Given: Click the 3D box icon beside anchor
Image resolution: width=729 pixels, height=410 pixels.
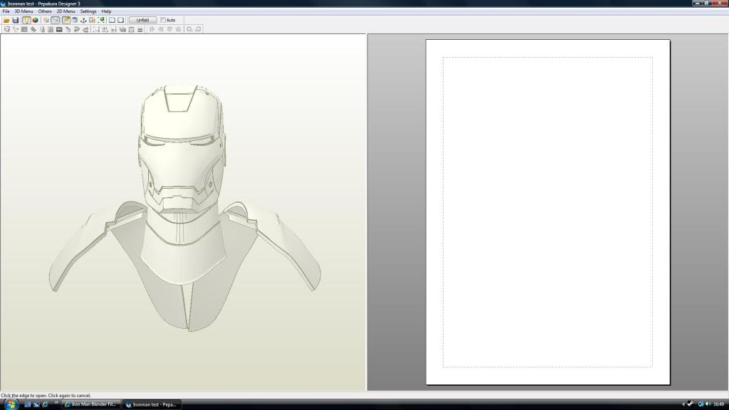Looking at the screenshot, I should point(74,20).
